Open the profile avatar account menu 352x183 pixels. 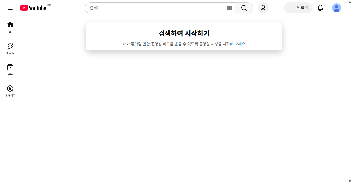pyautogui.click(x=337, y=8)
